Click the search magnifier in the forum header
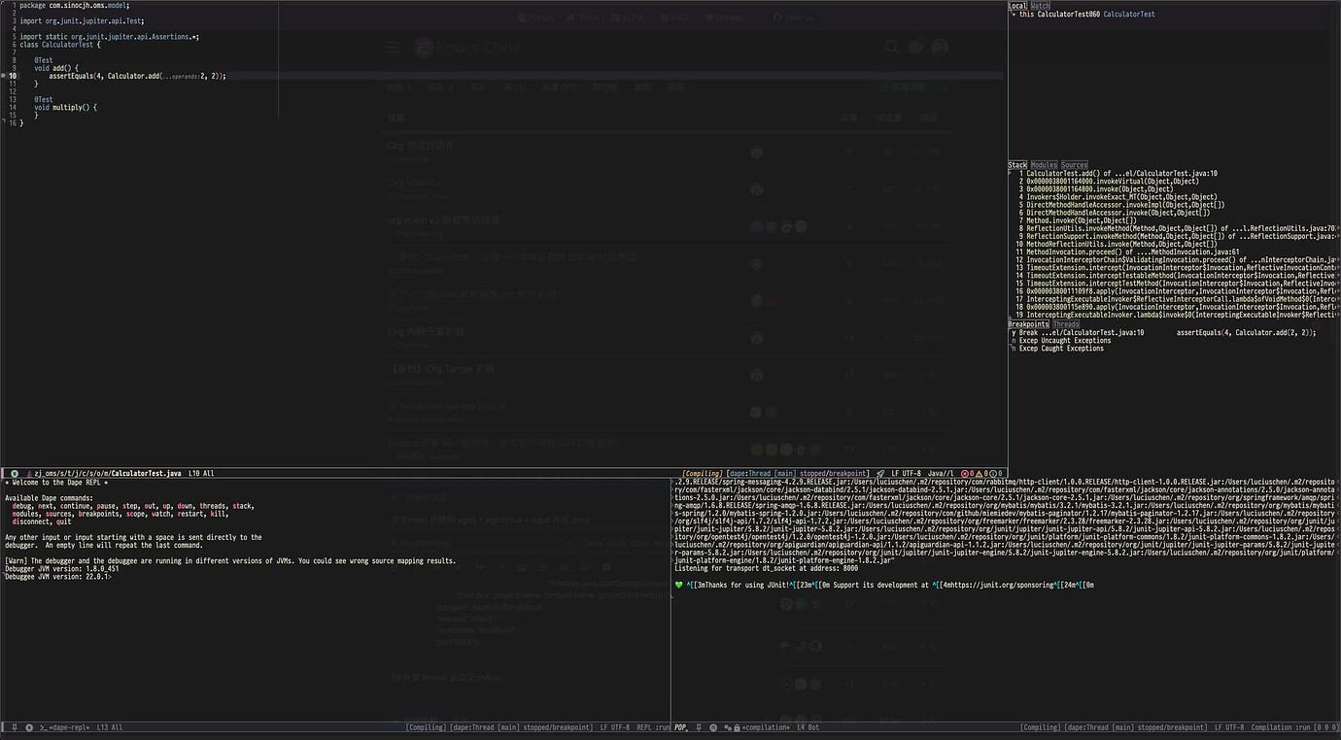Viewport: 1341px width, 740px height. pos(891,47)
